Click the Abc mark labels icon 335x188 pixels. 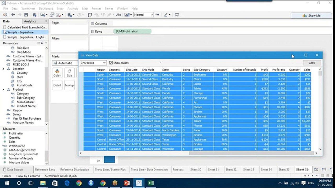click(119, 15)
